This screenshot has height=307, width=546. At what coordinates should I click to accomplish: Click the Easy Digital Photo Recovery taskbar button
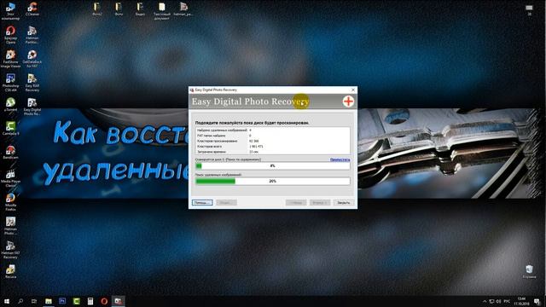(118, 301)
